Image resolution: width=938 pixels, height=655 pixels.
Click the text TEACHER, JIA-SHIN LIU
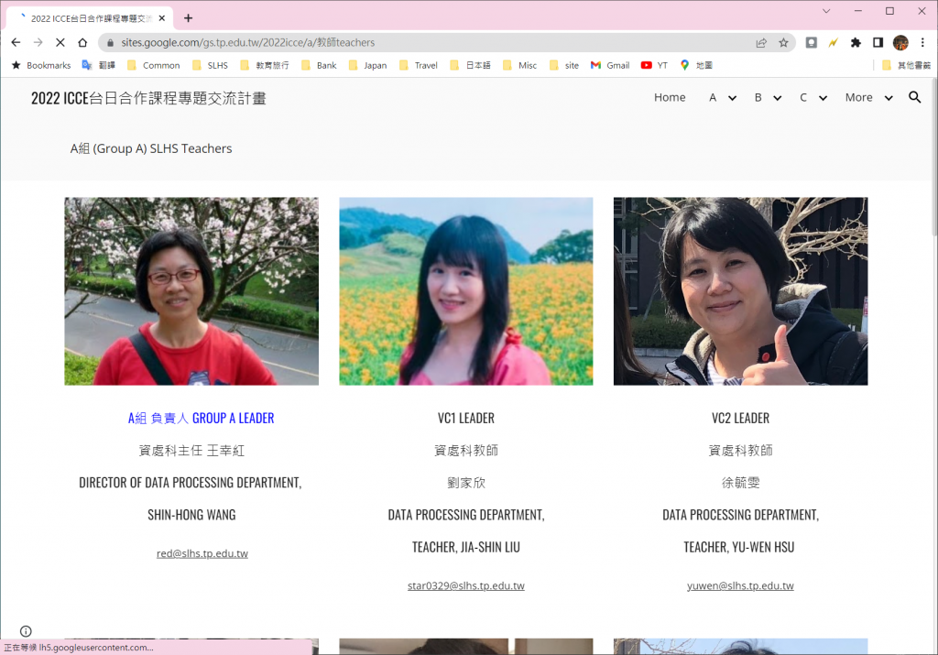[x=466, y=547]
